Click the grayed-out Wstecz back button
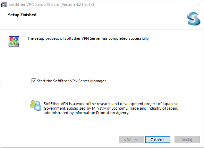Screen dimensions: 204x148 pyautogui.click(x=131, y=140)
